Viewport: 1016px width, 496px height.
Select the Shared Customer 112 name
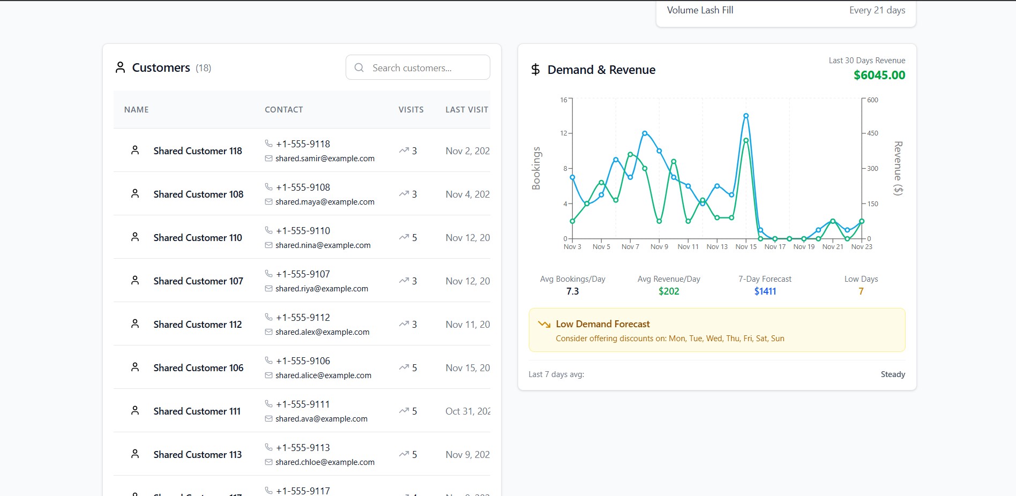198,325
